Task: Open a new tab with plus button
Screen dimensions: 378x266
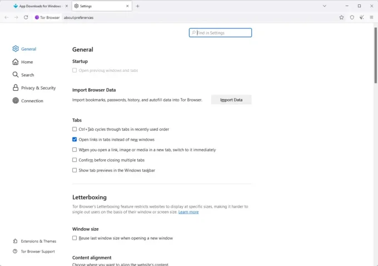Action: click(138, 6)
